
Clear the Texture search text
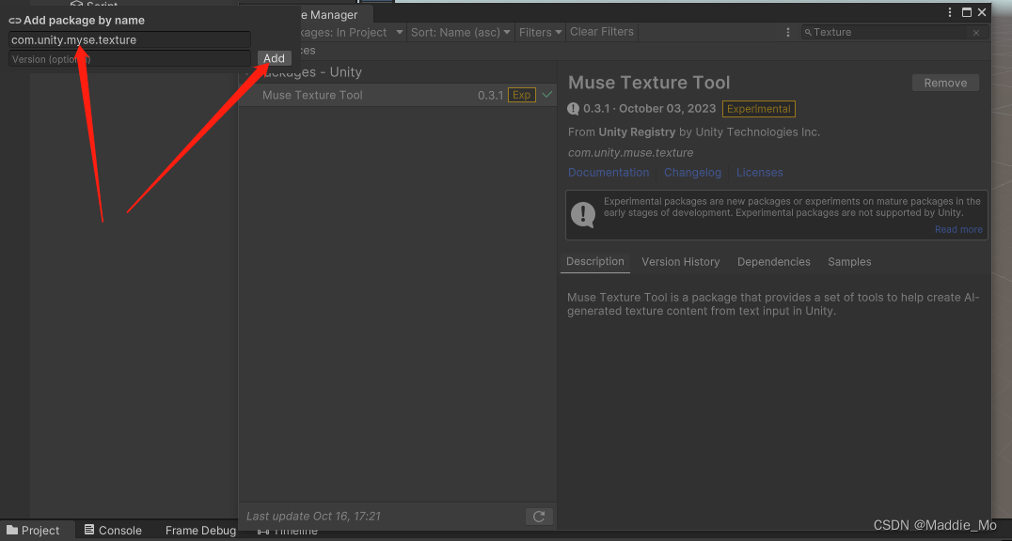coord(976,33)
